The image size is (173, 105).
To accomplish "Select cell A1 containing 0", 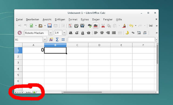I will click(x=33, y=50).
